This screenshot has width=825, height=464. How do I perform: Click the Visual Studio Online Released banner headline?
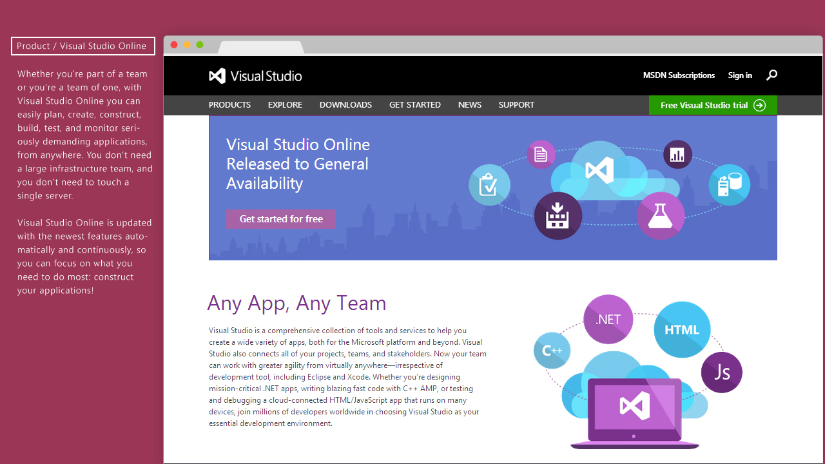point(298,164)
